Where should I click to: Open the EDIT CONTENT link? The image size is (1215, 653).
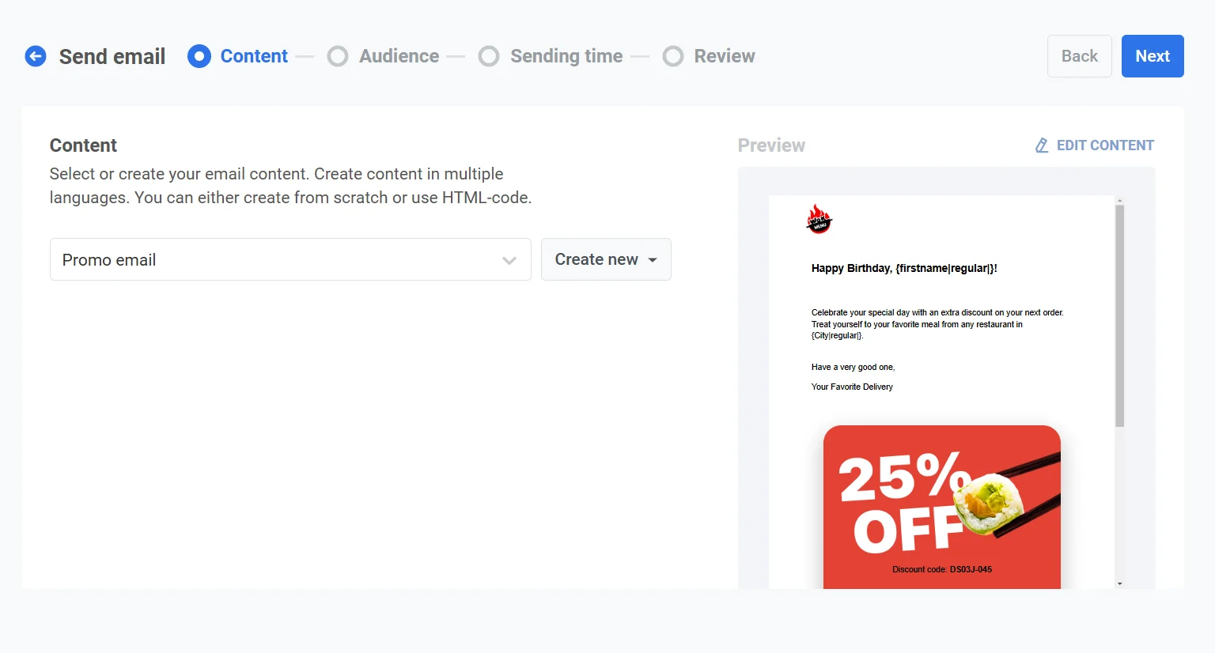click(x=1105, y=145)
